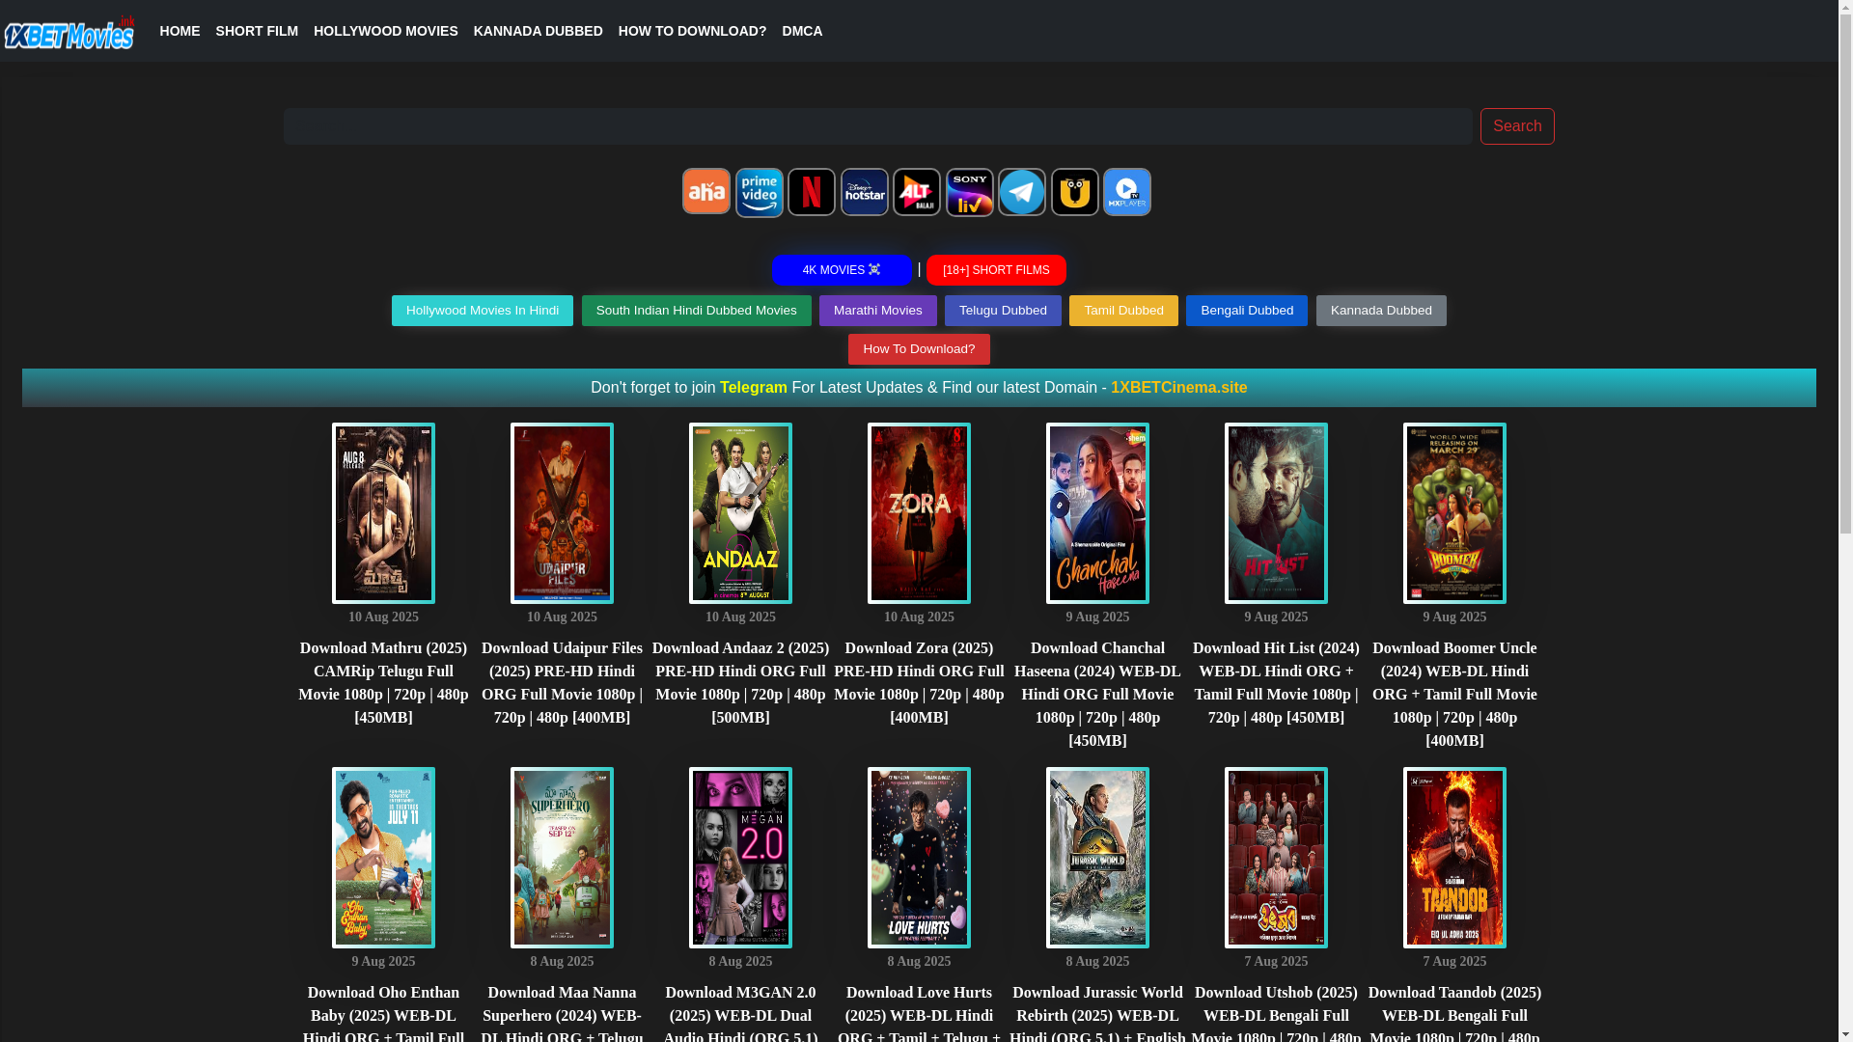Click the Search button
Viewport: 1853px width, 1042px height.
[1517, 126]
